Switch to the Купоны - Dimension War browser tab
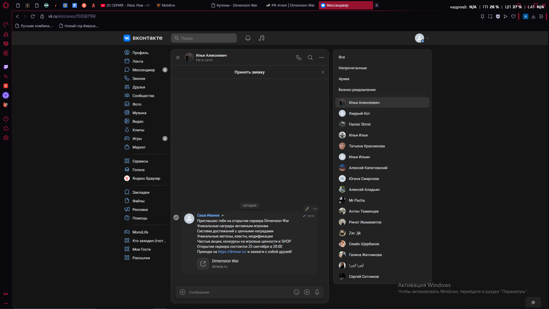 [234, 5]
